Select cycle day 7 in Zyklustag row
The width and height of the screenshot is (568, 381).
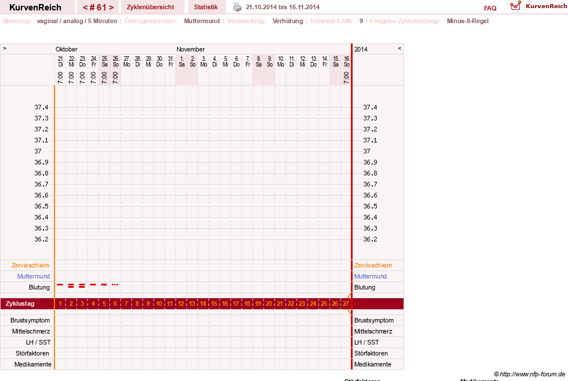coord(126,303)
